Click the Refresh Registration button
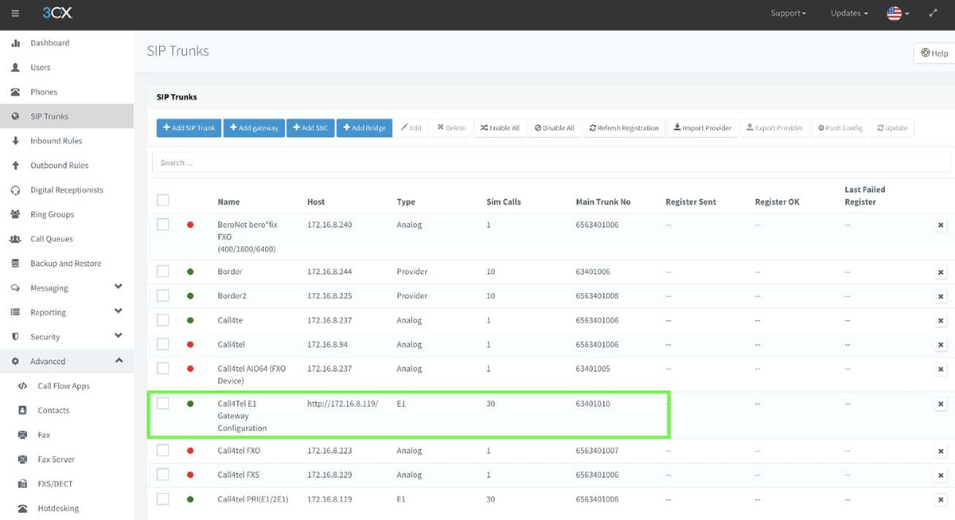The image size is (955, 520). (624, 127)
